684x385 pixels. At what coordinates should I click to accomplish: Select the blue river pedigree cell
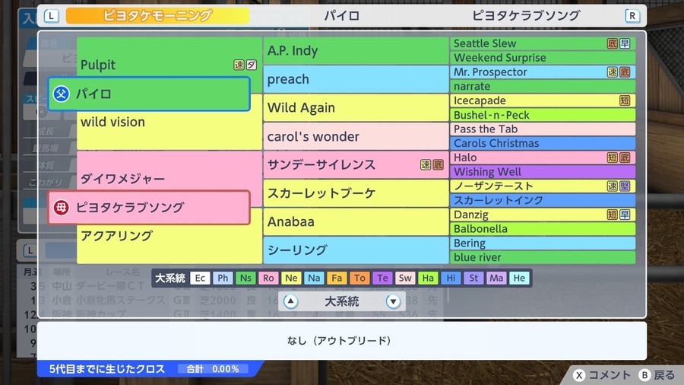[x=543, y=257]
